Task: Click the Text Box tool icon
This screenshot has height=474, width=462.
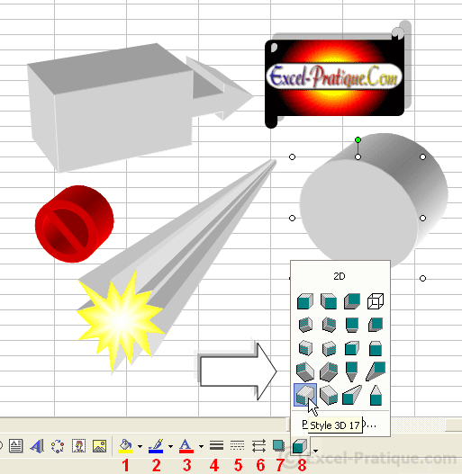Action: [15, 445]
